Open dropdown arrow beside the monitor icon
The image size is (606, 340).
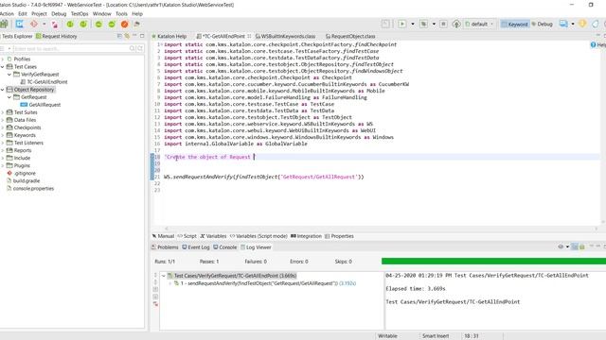pos(573,24)
